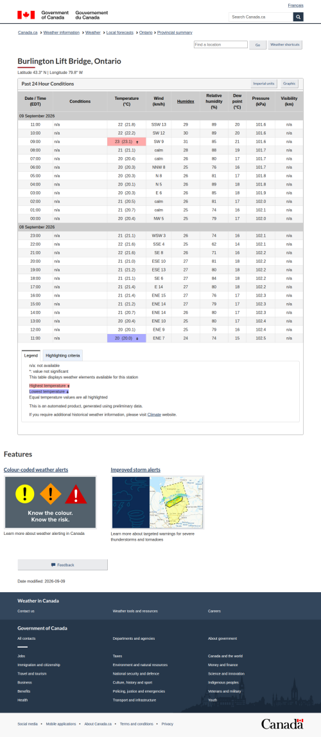This screenshot has width=321, height=737.
Task: Open Weather tools and resources link
Action: coord(135,611)
